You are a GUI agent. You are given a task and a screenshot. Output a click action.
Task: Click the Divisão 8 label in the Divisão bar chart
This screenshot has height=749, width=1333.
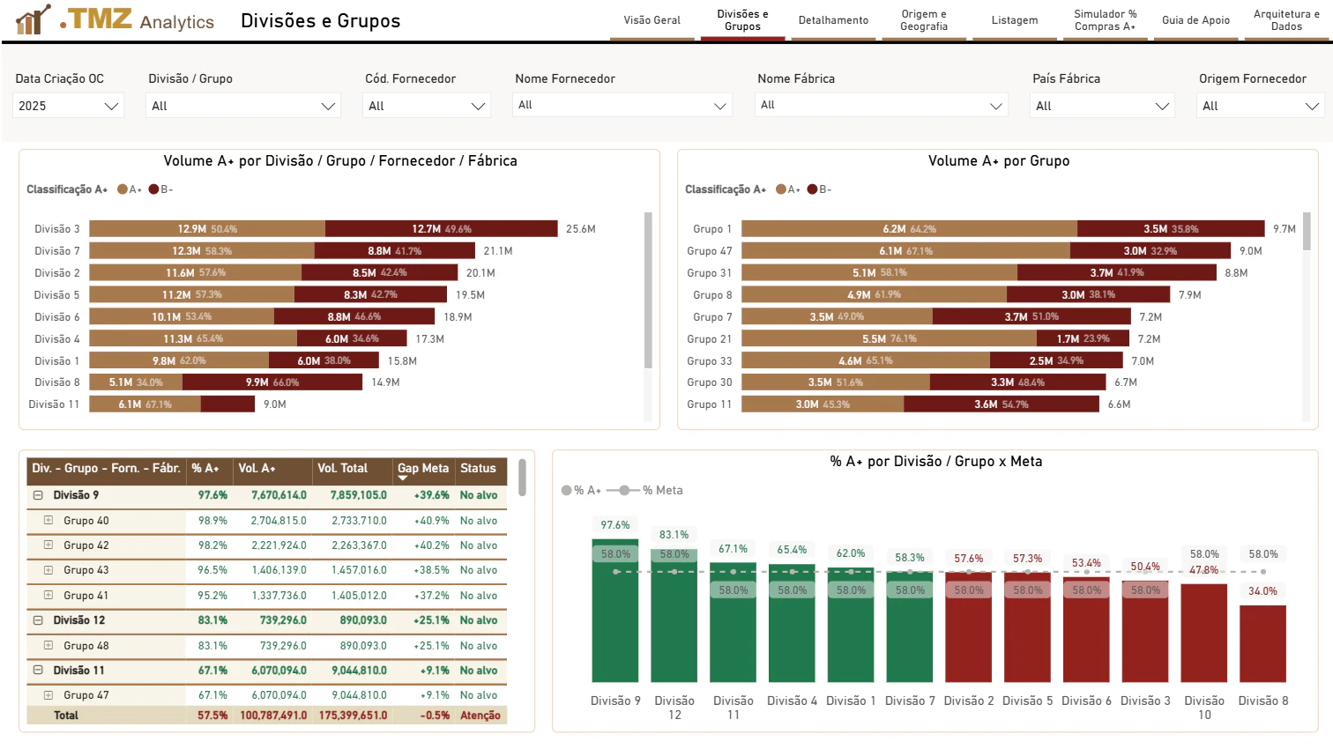[x=57, y=382]
